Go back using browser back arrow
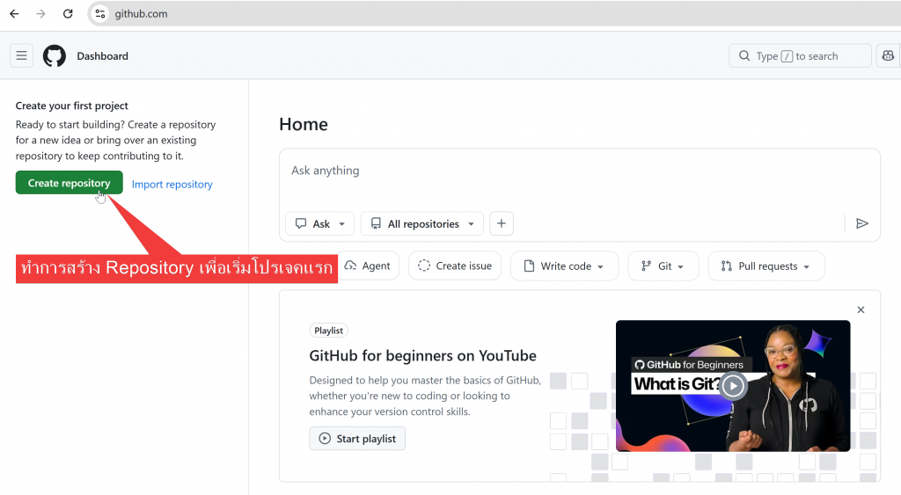 pos(14,14)
